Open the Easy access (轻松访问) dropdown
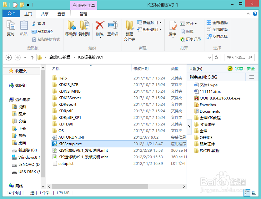Image resolution: width=261 pixels, height=199 pixels. 160,29
